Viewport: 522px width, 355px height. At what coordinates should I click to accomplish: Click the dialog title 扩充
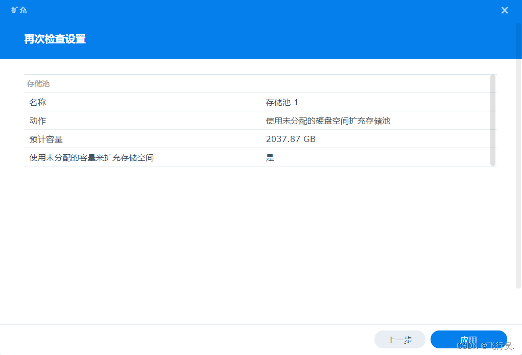pyautogui.click(x=18, y=10)
